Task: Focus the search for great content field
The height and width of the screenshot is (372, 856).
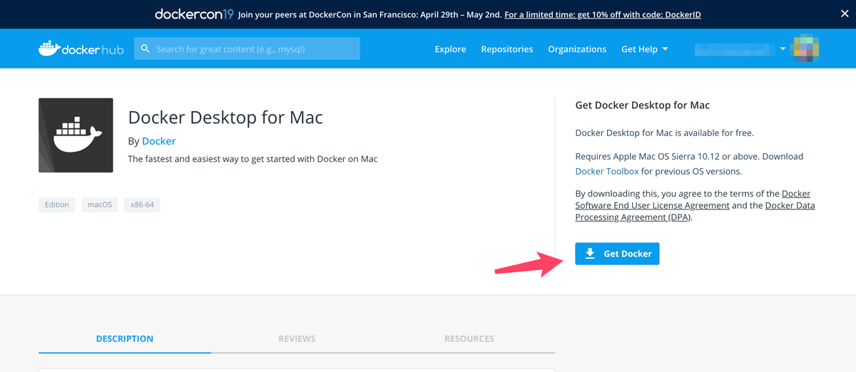Action: click(x=247, y=49)
